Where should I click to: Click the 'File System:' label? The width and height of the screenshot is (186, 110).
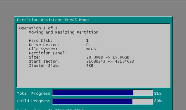43,49
